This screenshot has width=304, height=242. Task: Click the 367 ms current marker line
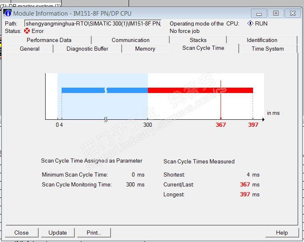pyautogui.click(x=221, y=100)
